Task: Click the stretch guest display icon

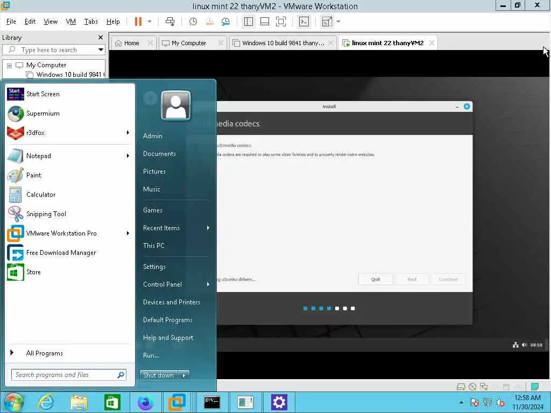Action: [x=327, y=22]
